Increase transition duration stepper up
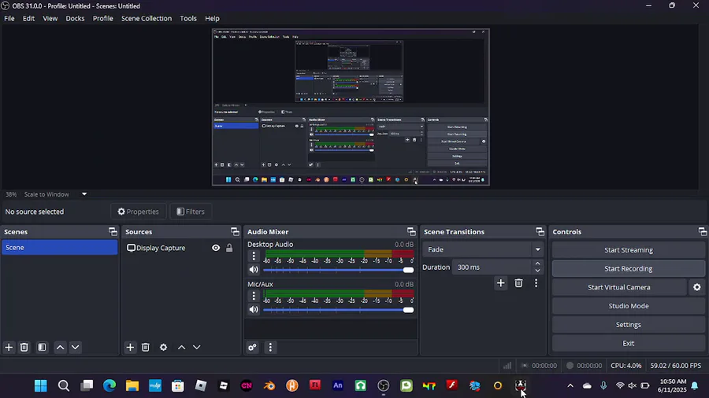 537,263
